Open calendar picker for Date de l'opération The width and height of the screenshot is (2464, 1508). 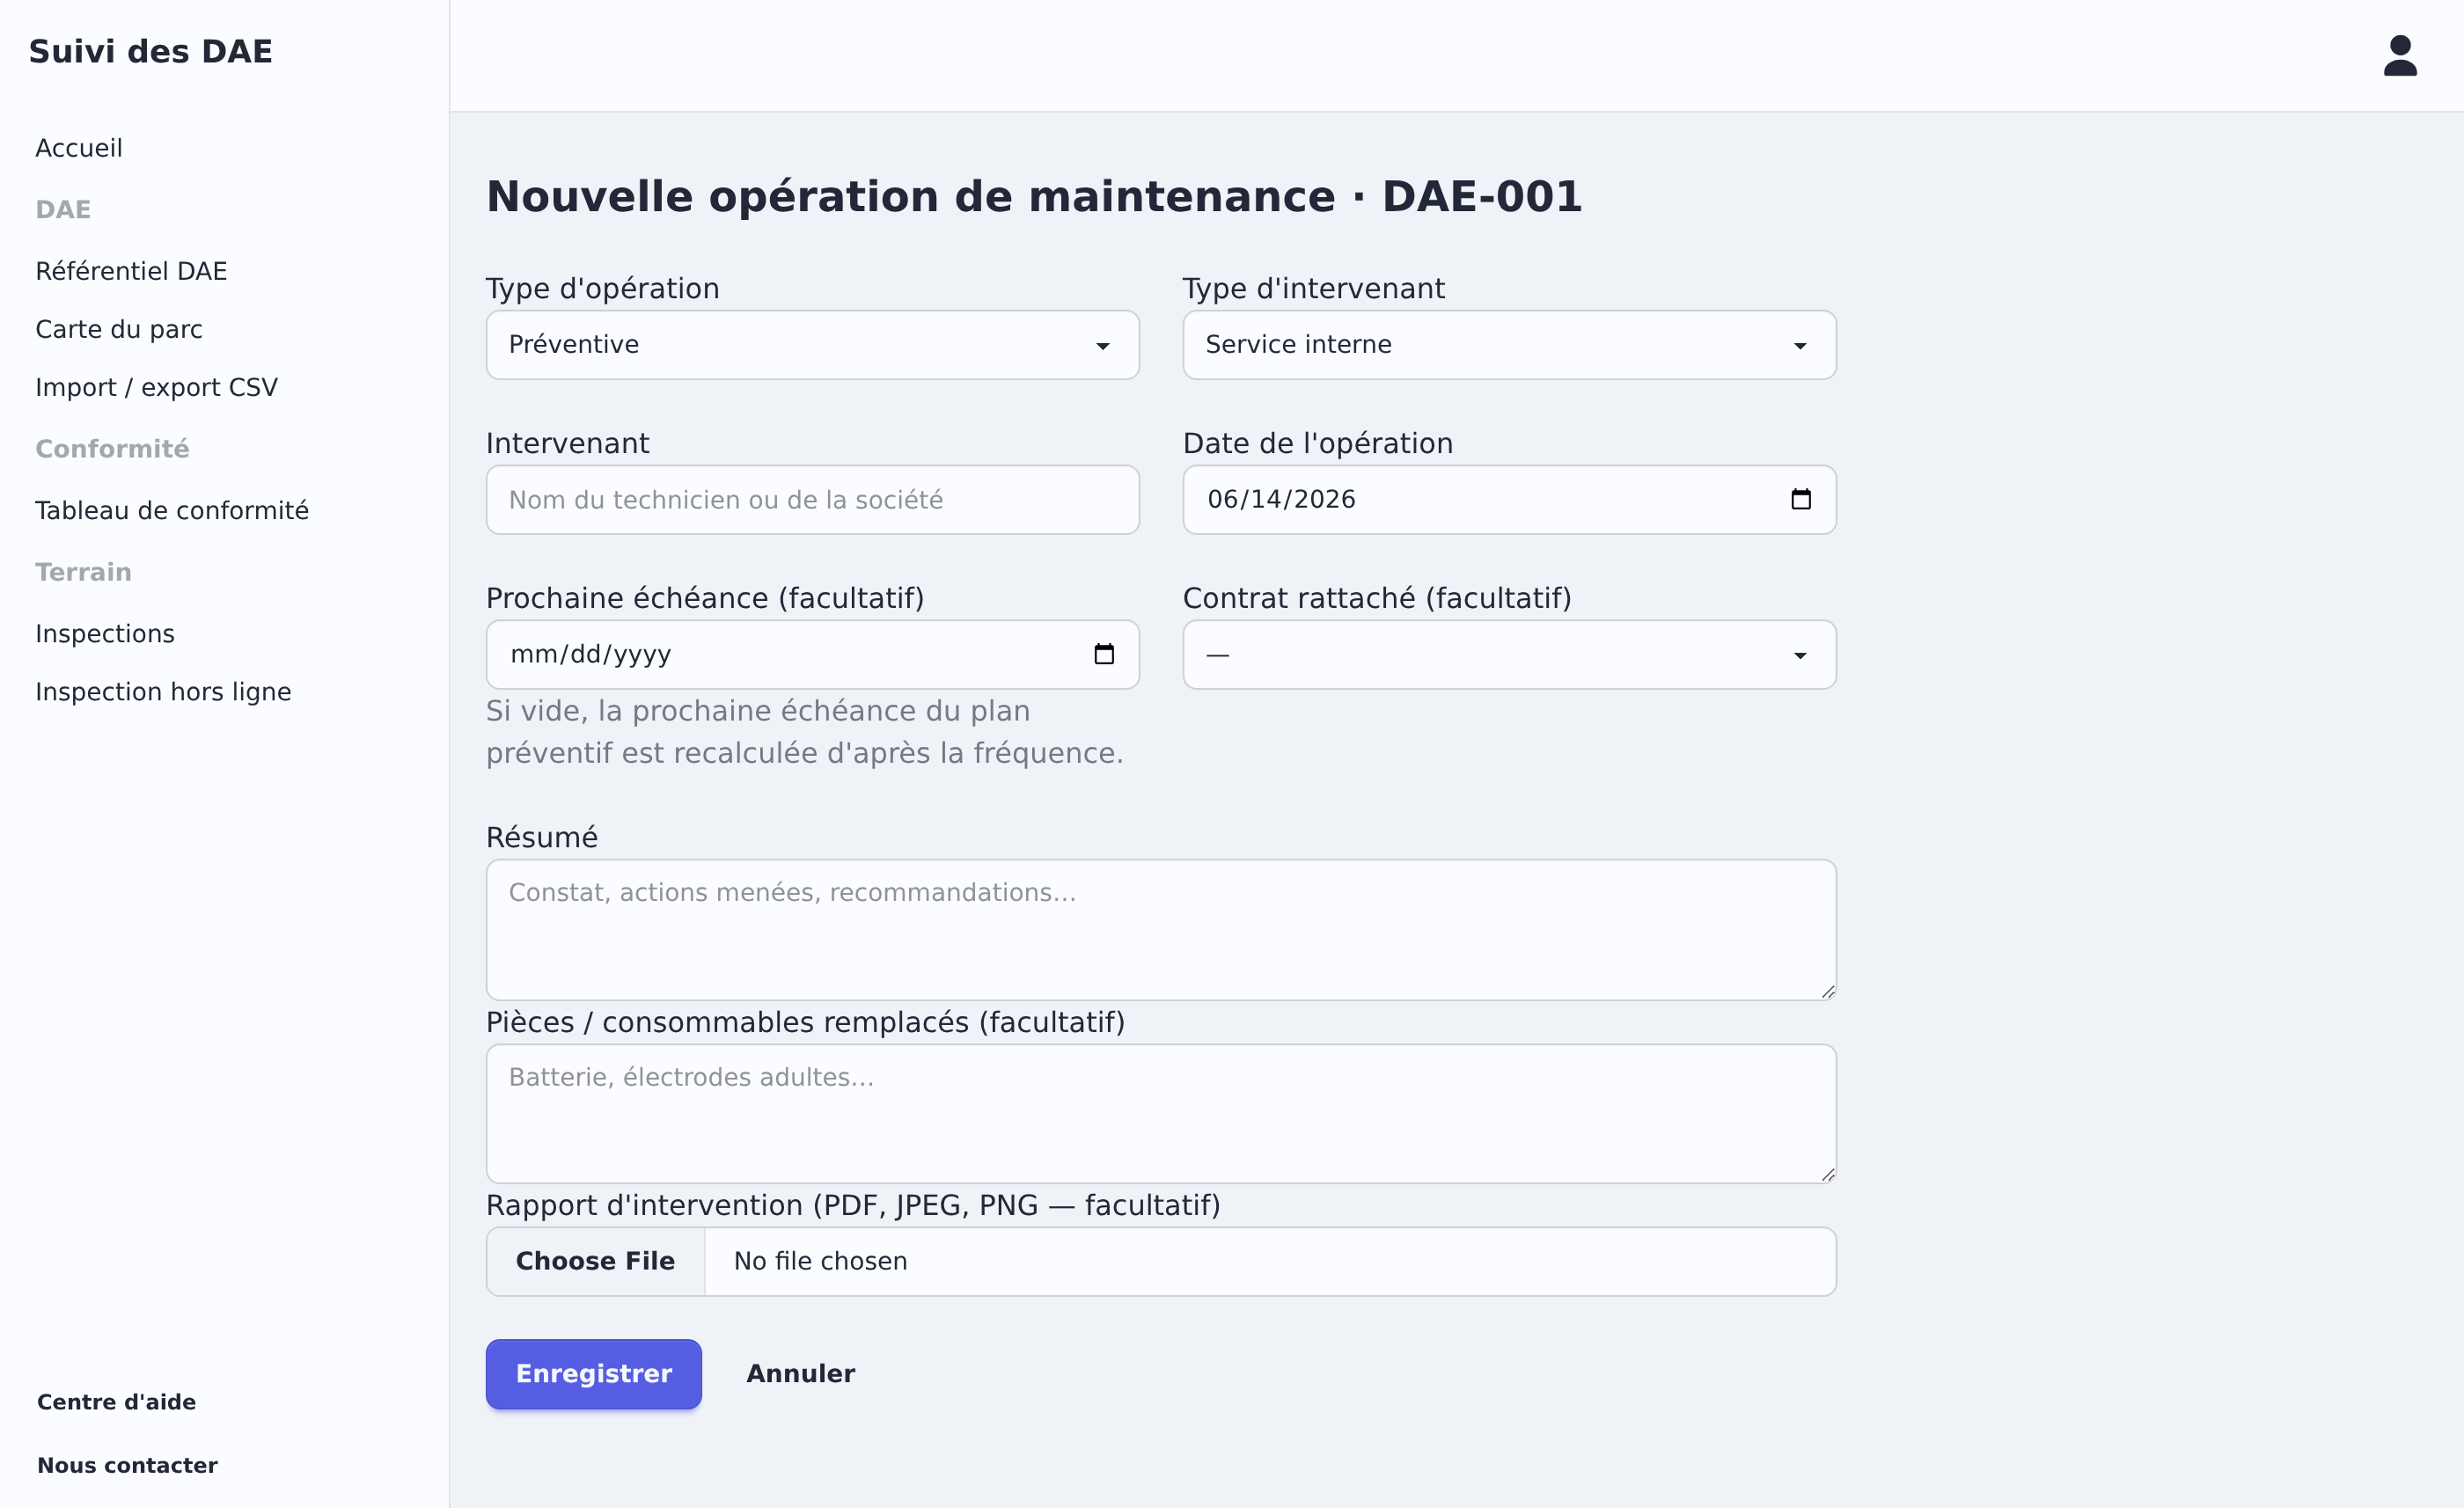click(x=1800, y=499)
